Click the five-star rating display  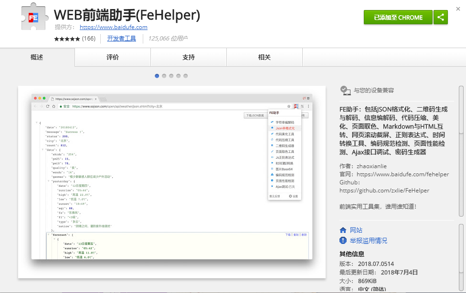[x=67, y=39]
